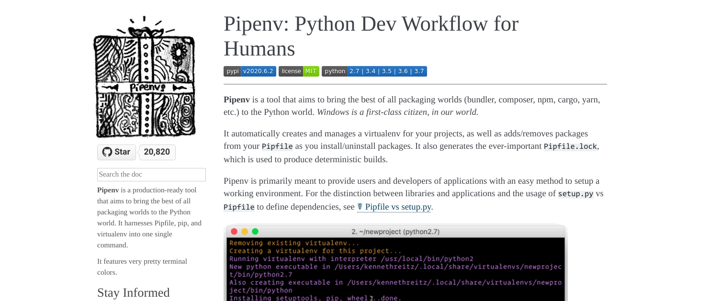Click the 20,820 star count

coord(158,152)
